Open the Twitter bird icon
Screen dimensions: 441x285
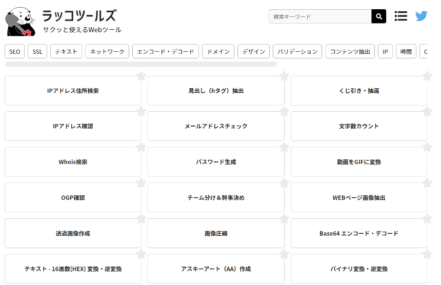point(421,16)
